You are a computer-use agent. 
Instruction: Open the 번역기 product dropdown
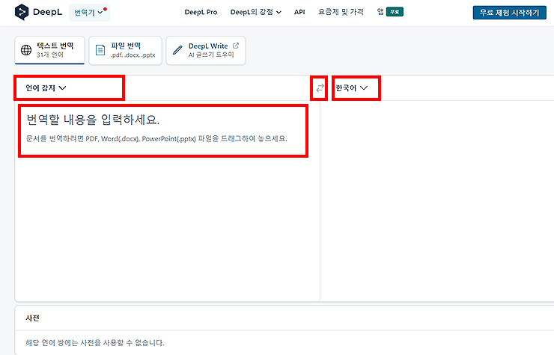click(89, 13)
